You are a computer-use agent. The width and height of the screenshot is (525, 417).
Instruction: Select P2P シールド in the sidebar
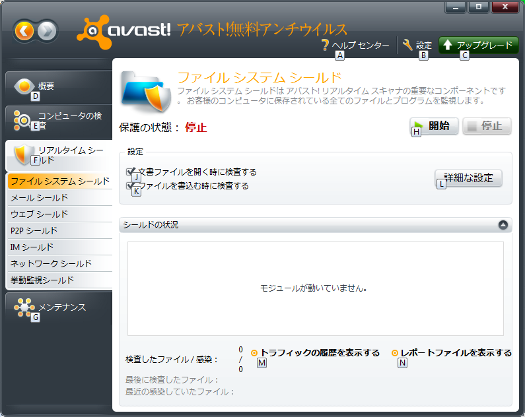pyautogui.click(x=60, y=230)
